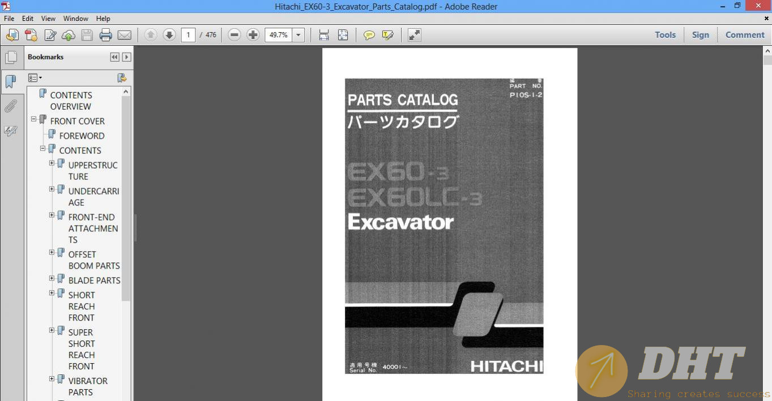Fit page to window width icon
This screenshot has height=401, width=772.
324,35
